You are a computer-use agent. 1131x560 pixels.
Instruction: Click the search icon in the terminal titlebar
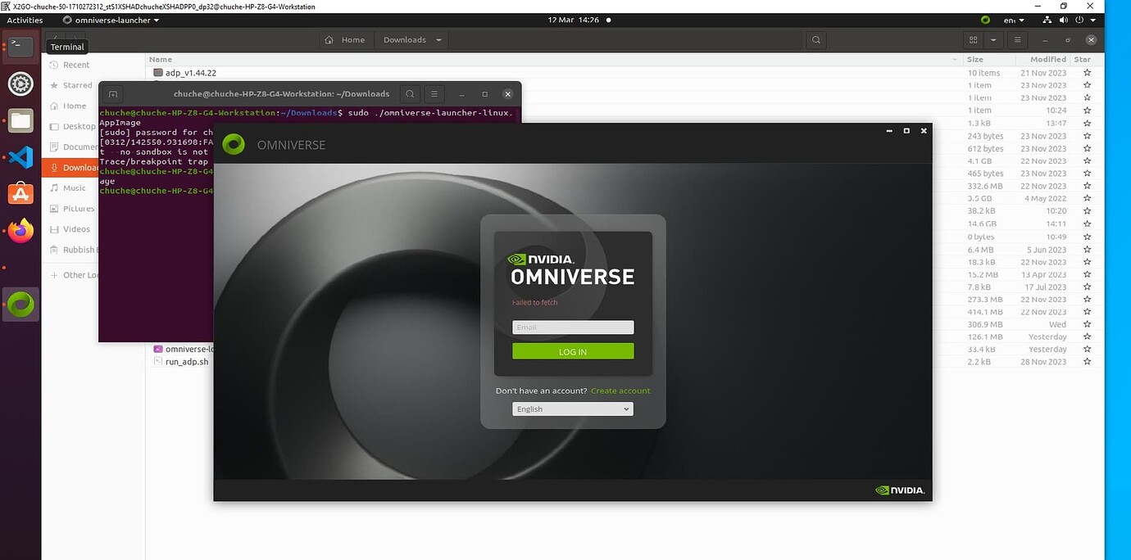point(410,93)
